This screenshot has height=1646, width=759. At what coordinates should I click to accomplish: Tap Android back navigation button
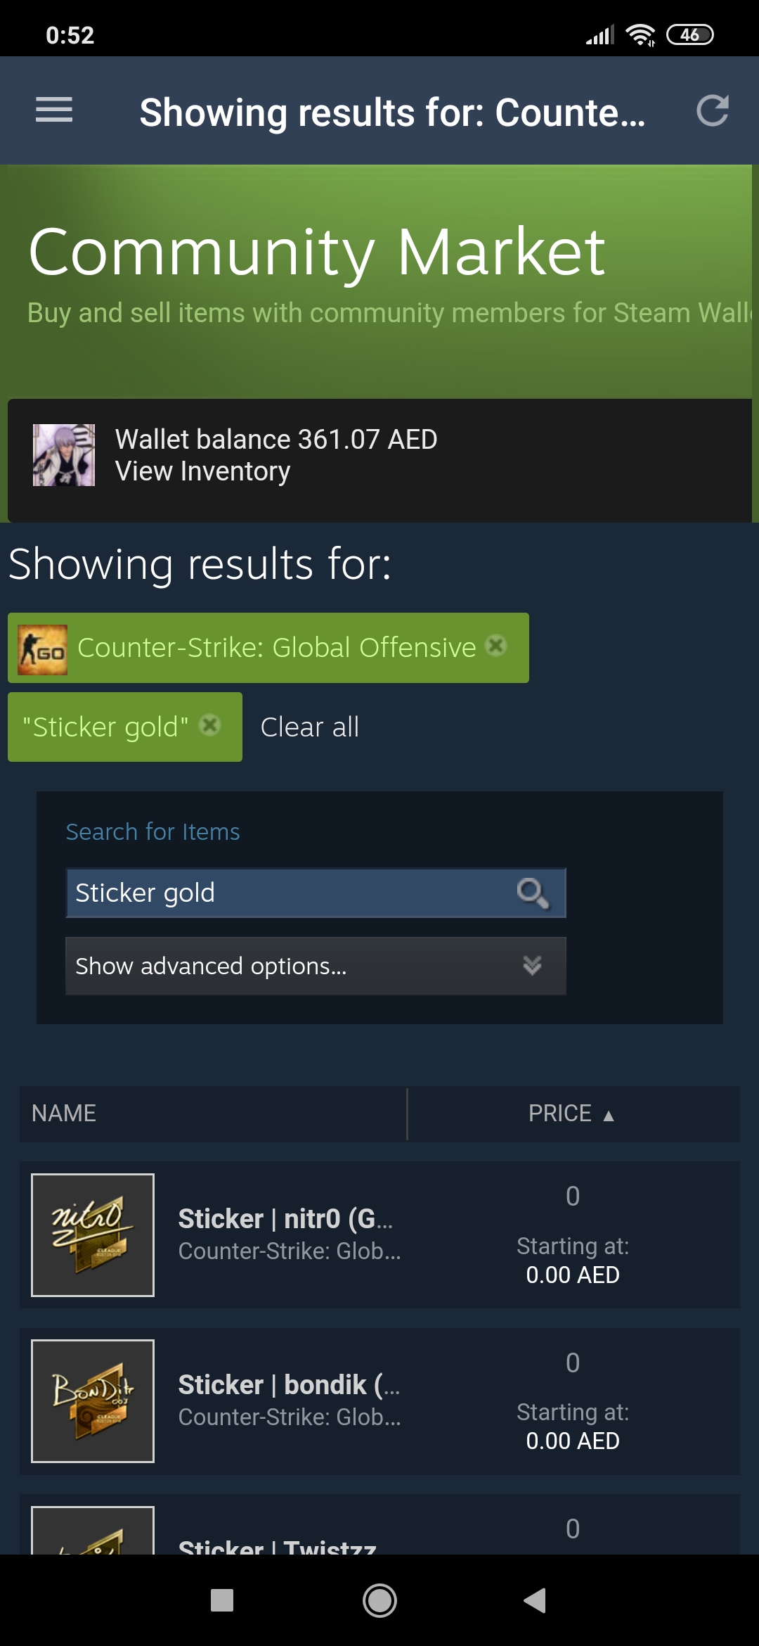(535, 1600)
